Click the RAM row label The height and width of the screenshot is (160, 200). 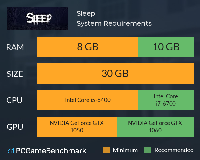[x=15, y=47]
